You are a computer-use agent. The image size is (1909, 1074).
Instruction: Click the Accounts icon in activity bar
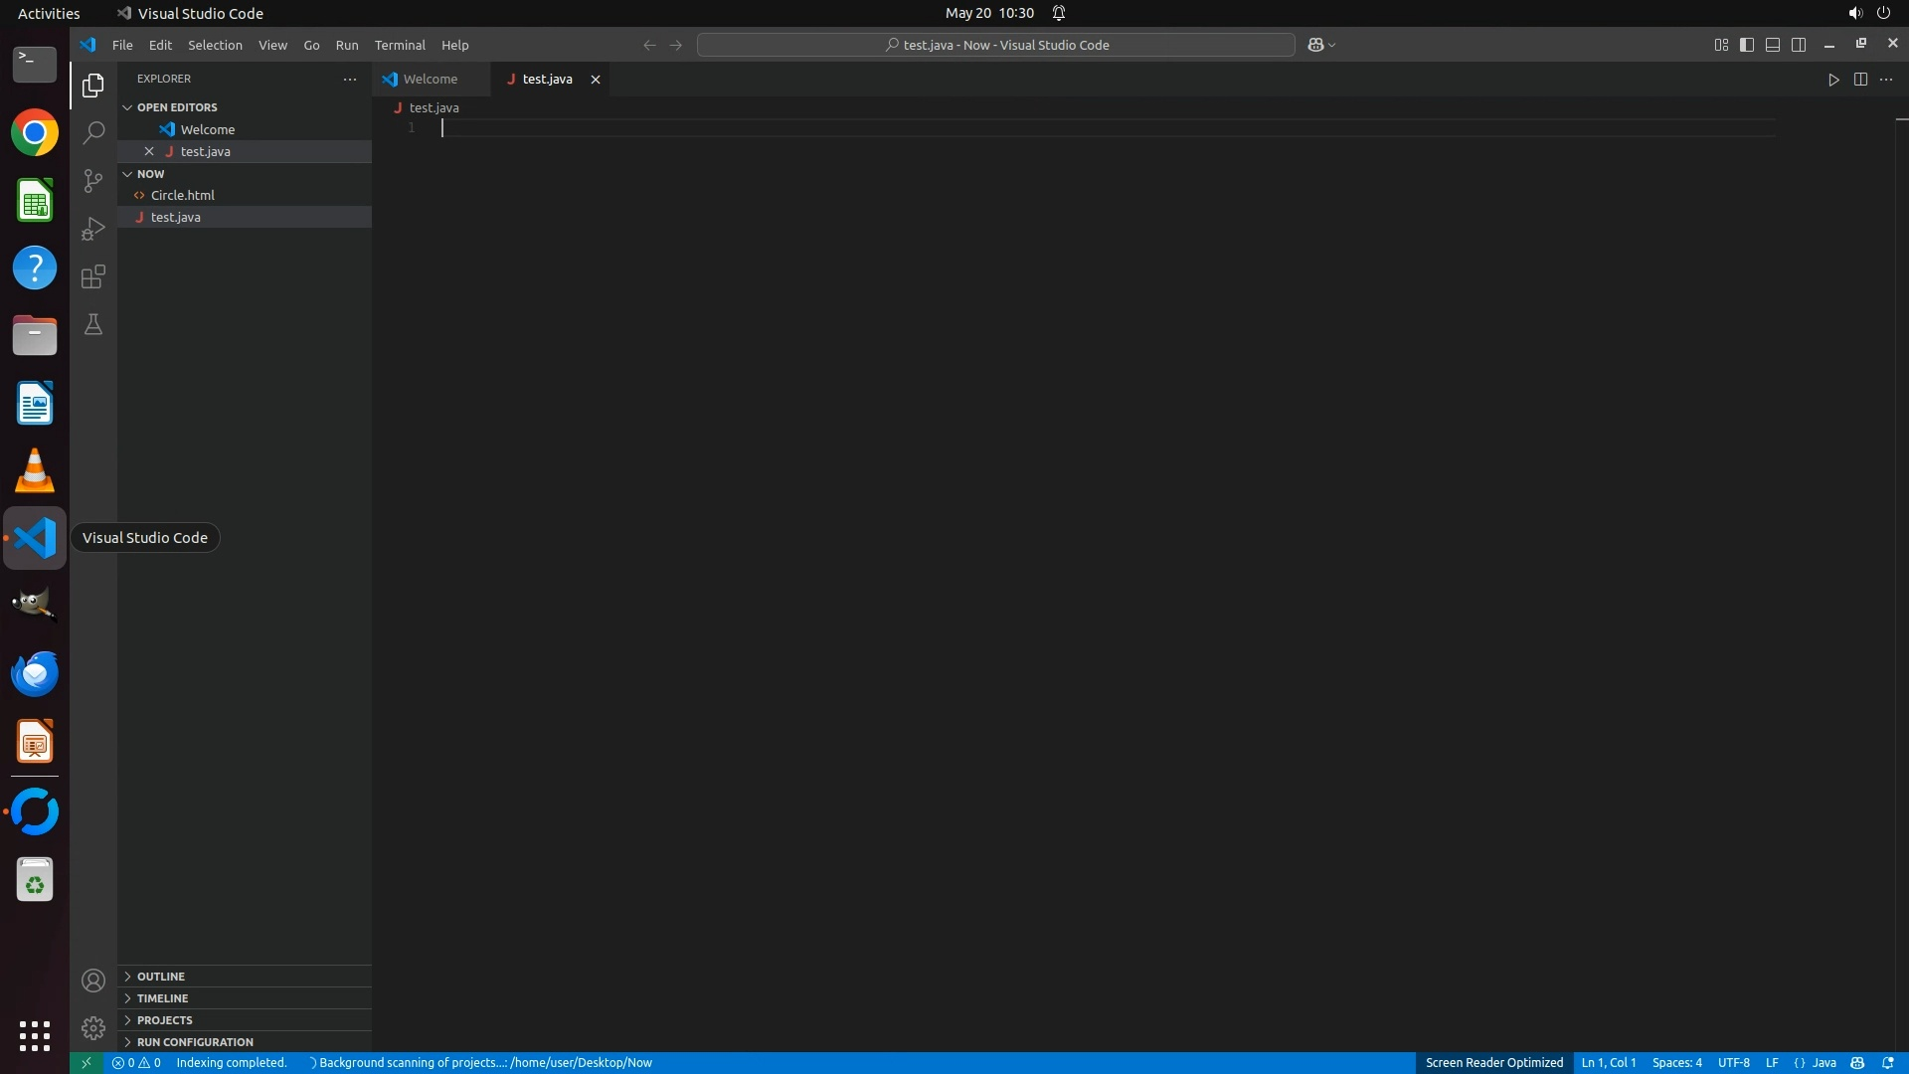(93, 981)
